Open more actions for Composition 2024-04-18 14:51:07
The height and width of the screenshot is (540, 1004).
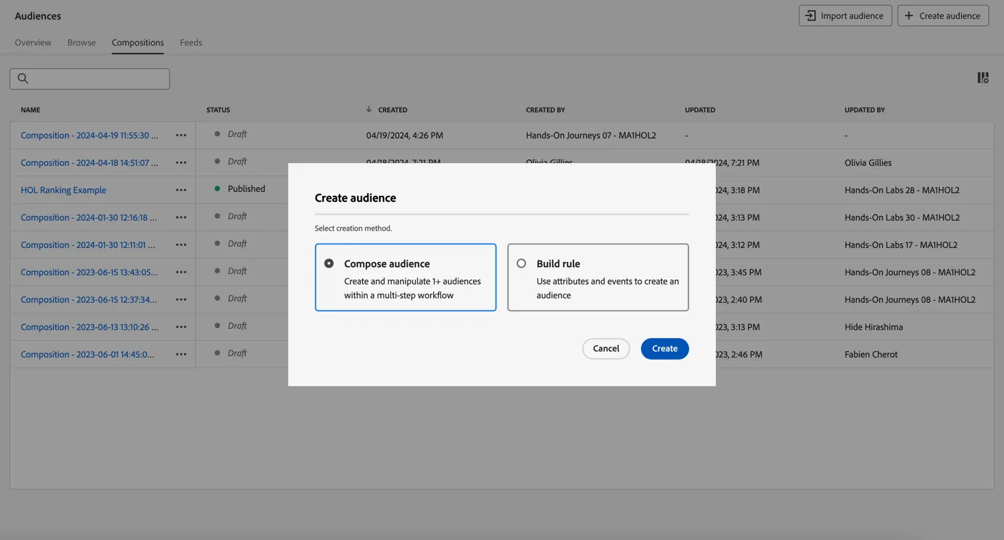coord(181,162)
